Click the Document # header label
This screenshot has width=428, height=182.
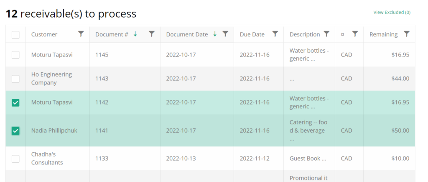coord(112,34)
